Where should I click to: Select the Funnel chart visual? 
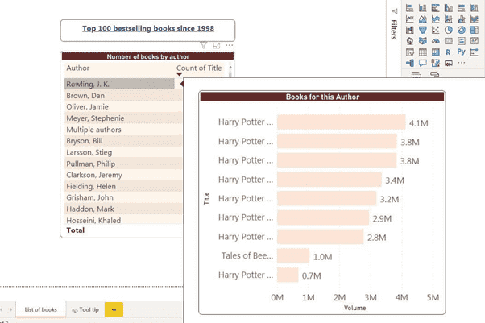pyautogui.click(x=422, y=30)
